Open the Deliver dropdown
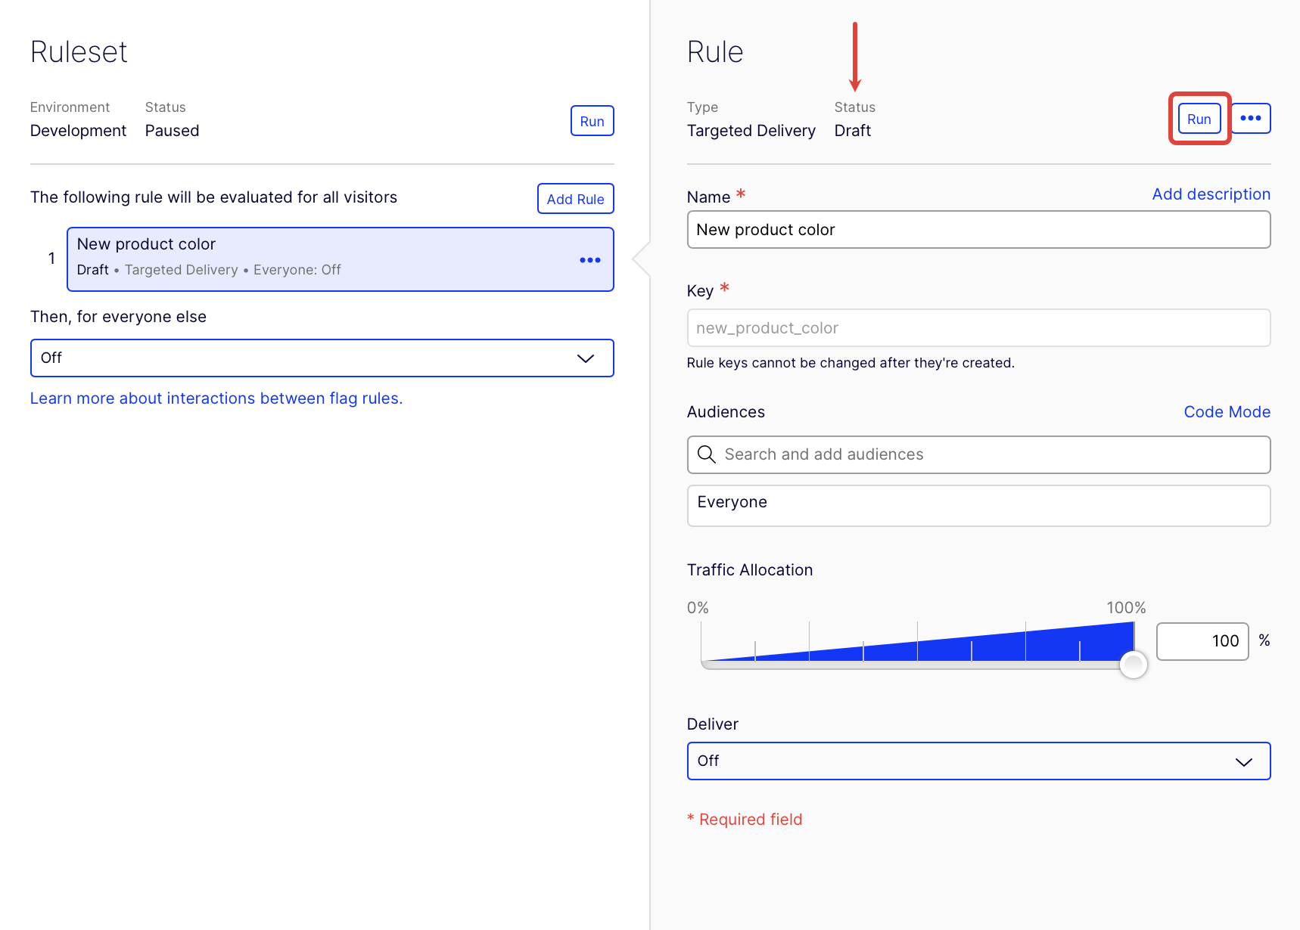This screenshot has width=1300, height=930. (961, 761)
